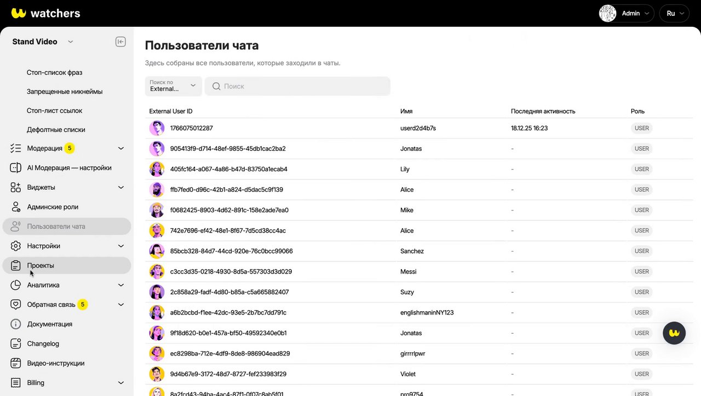The height and width of the screenshot is (396, 701).
Task: Select 'Пользователи чата' in sidebar
Action: point(67,226)
